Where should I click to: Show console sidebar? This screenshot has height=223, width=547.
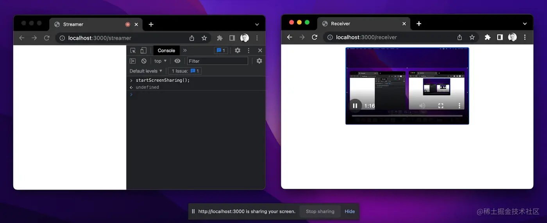133,61
